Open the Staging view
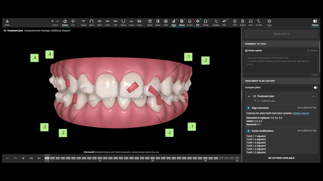 click(216, 23)
